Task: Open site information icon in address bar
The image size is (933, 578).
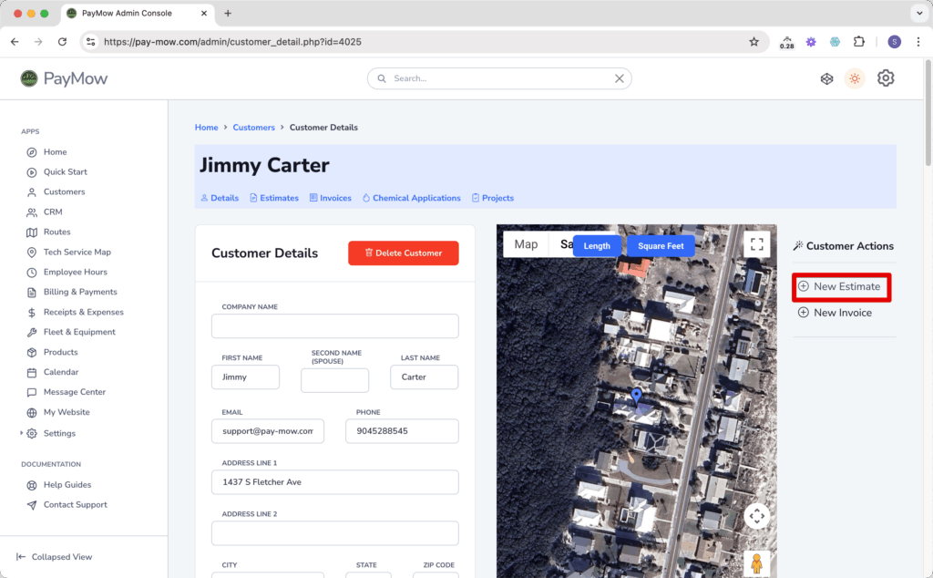Action: (90, 42)
